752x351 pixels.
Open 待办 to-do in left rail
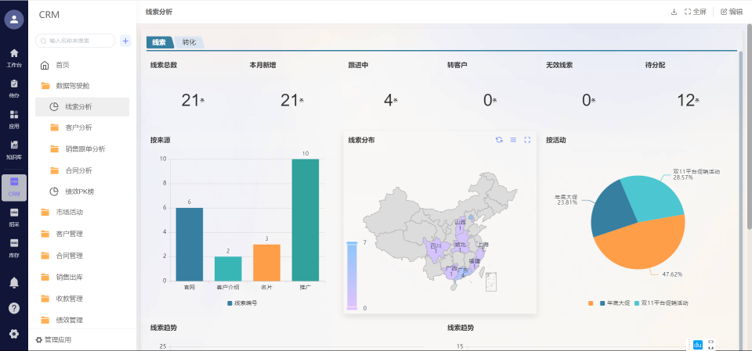click(14, 88)
